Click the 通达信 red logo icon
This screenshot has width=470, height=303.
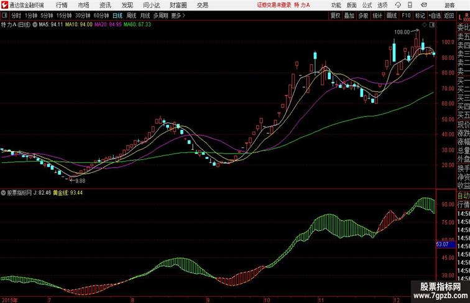(x=4, y=5)
